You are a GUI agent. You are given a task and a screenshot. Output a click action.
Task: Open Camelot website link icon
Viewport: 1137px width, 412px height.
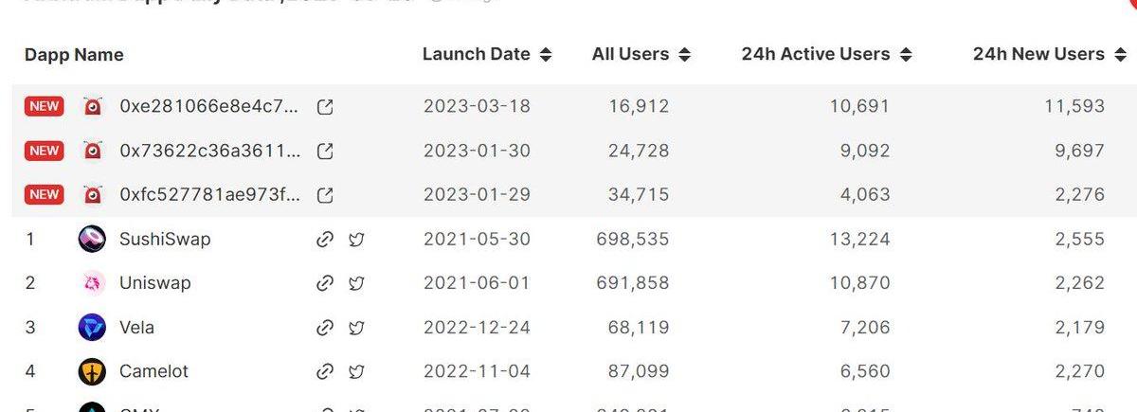[x=325, y=371]
